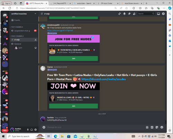Image resolution: width=173 pixels, height=139 pixels.
Task: Mute microphone in user panel
Action: [x=28, y=130]
